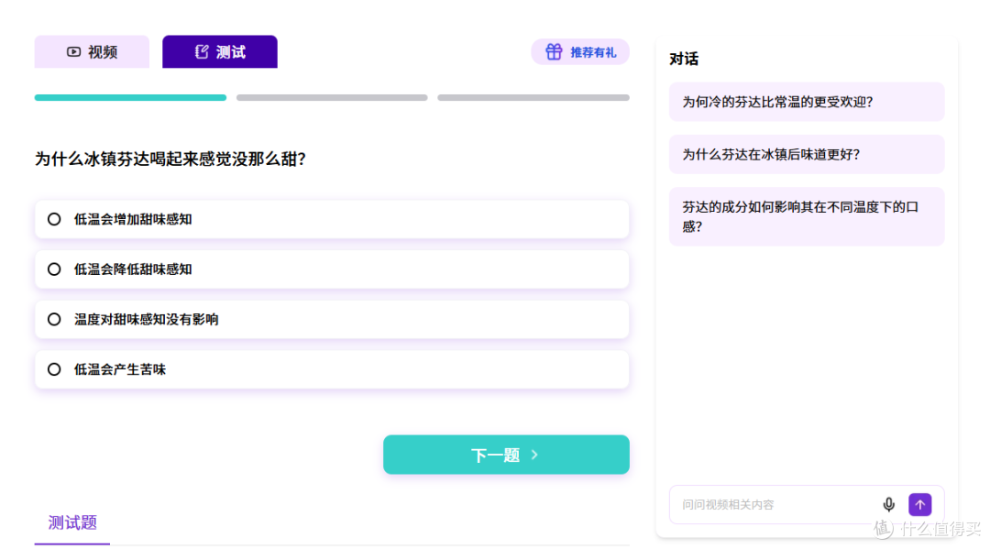The image size is (990, 549).
Task: Select radio for 低温会产生苦味
Action: [x=54, y=369]
